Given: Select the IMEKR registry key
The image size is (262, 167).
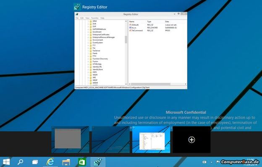Looking at the screenshot, I should point(95,83).
